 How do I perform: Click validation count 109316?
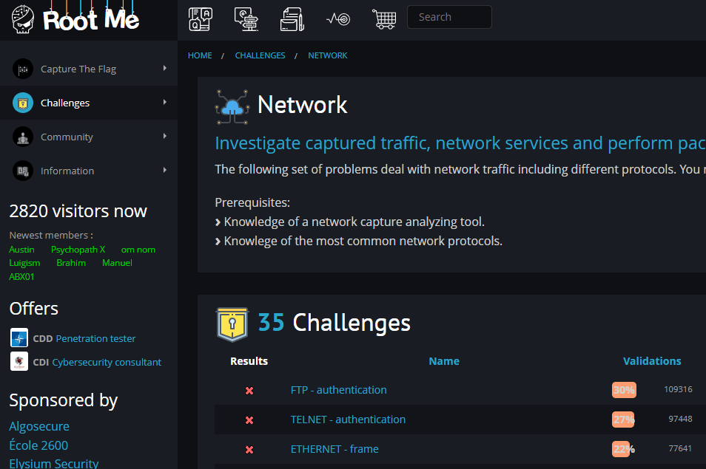(678, 389)
